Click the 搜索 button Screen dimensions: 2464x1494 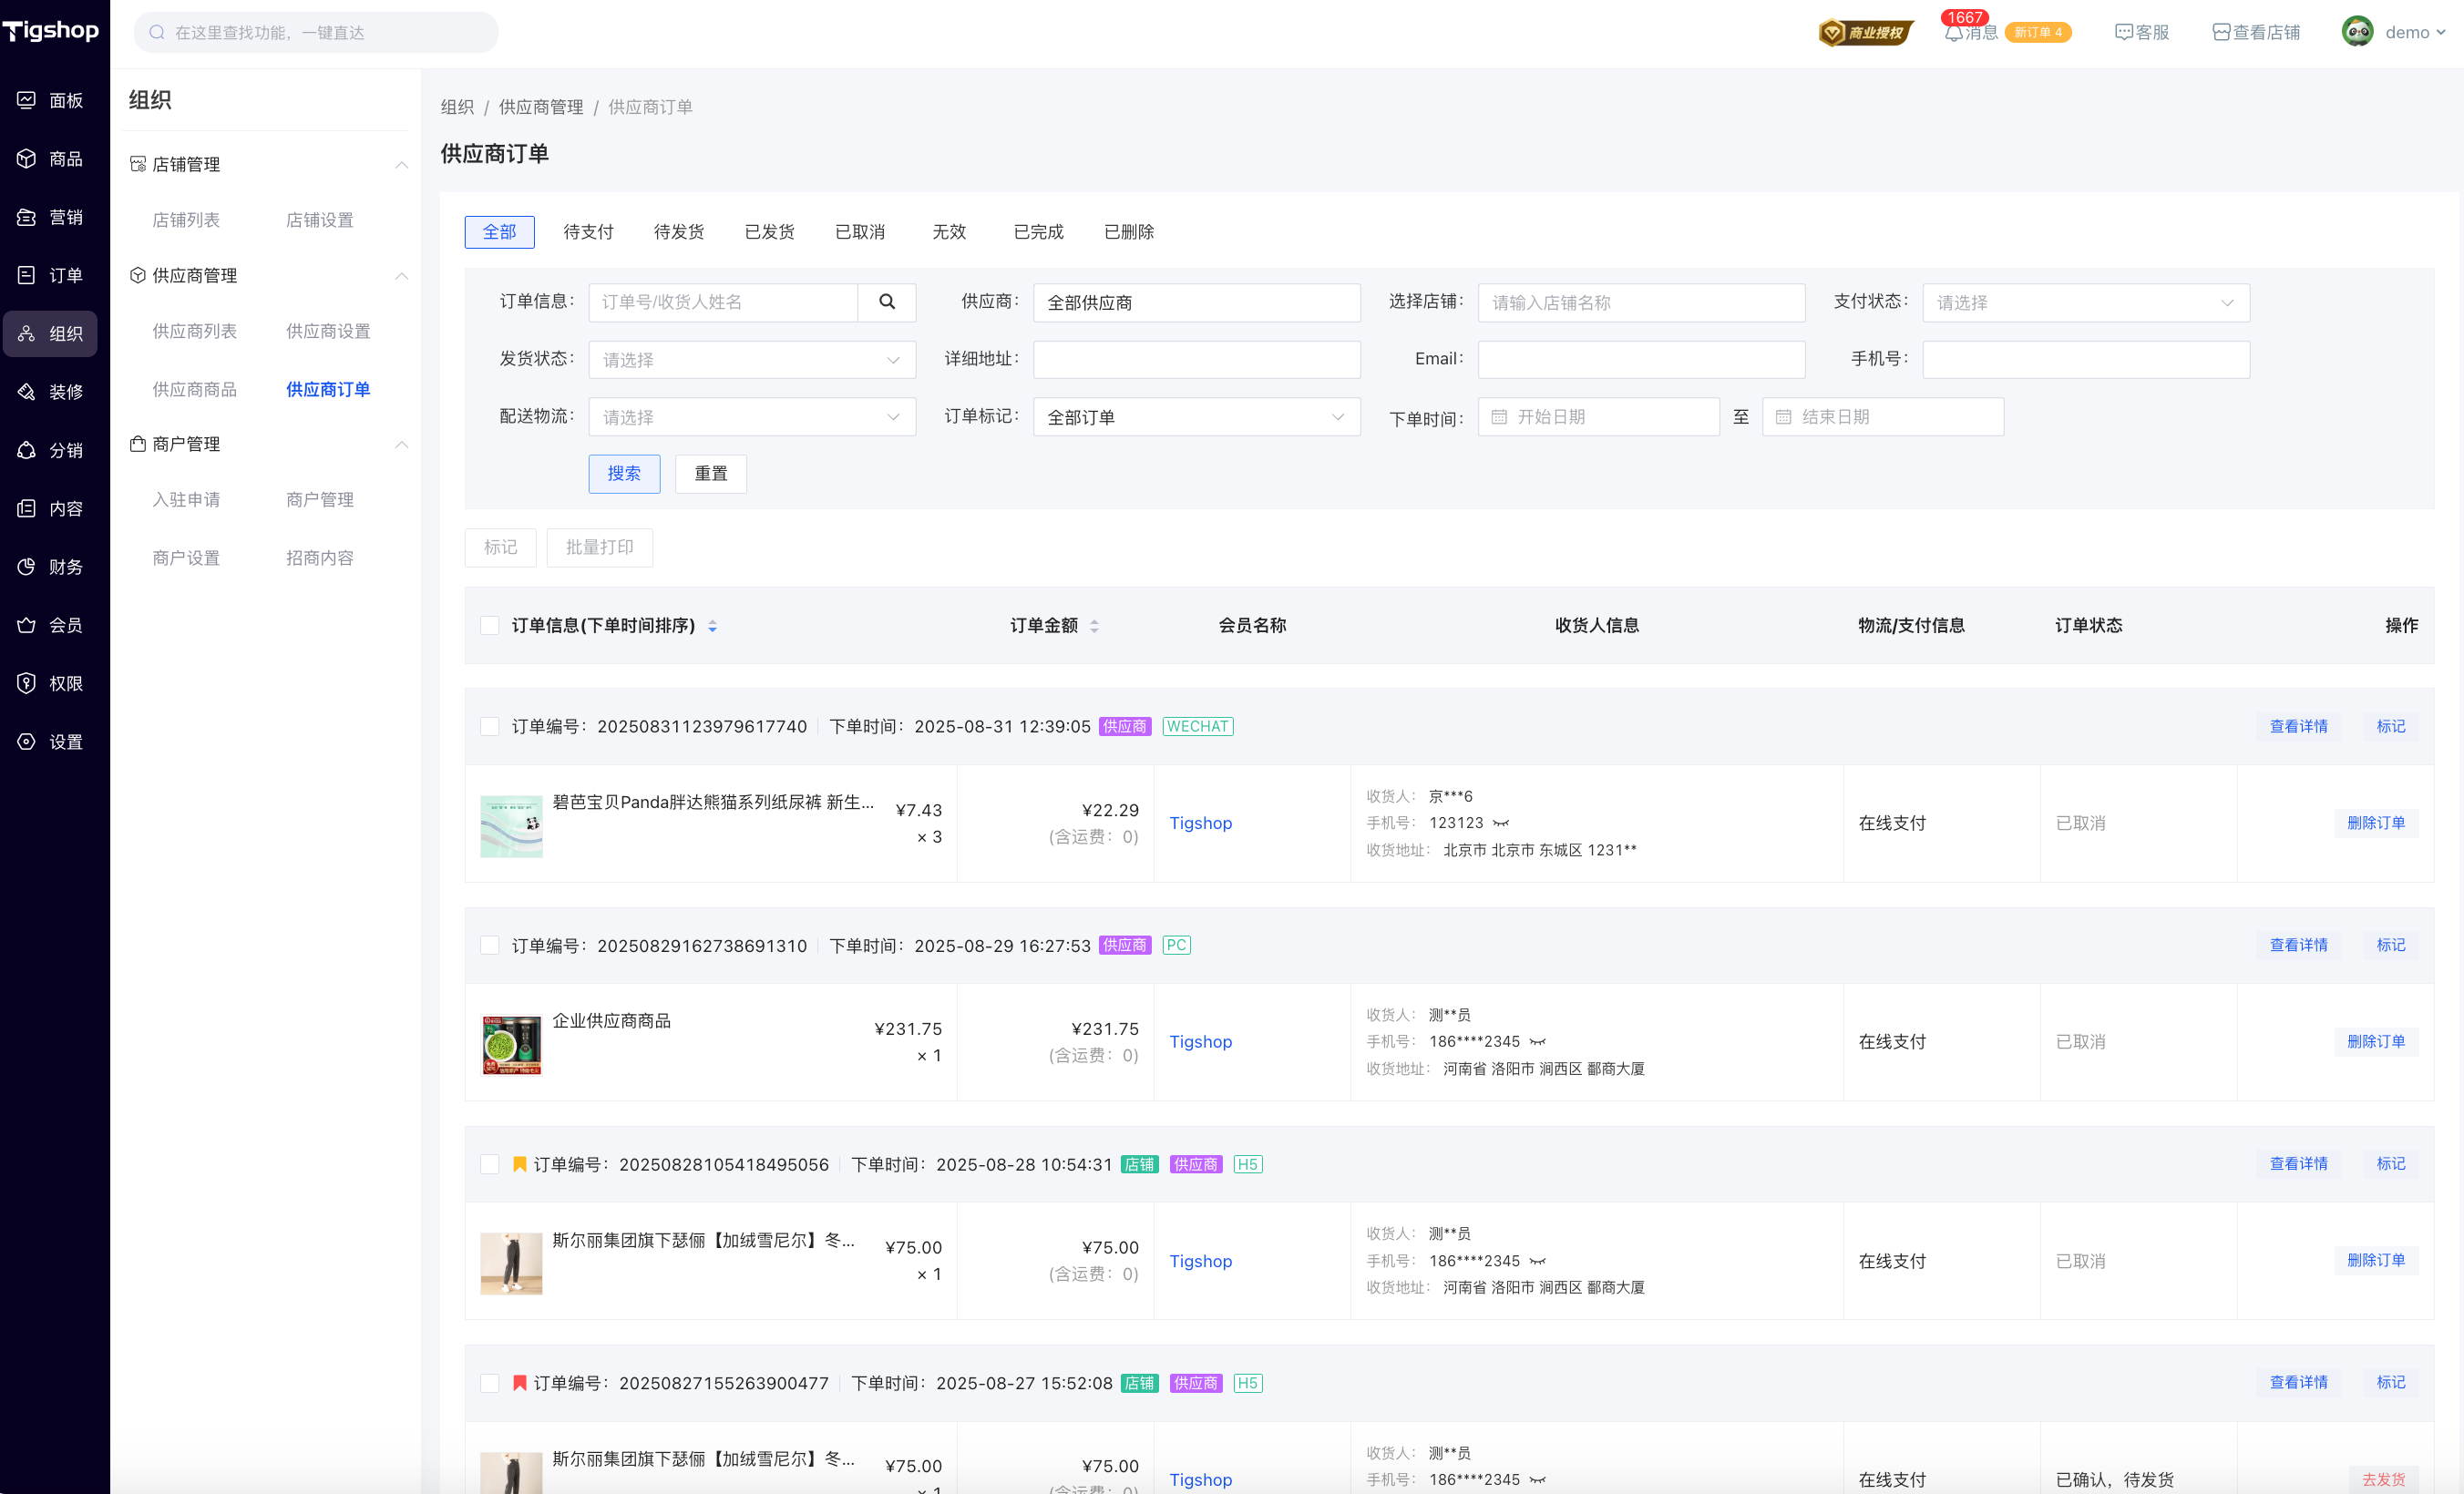pos(624,474)
